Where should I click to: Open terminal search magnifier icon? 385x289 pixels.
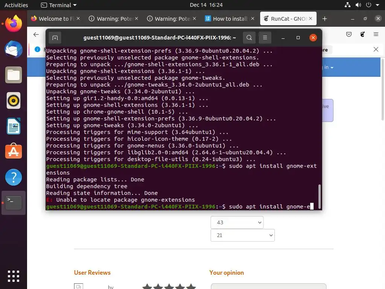click(249, 38)
